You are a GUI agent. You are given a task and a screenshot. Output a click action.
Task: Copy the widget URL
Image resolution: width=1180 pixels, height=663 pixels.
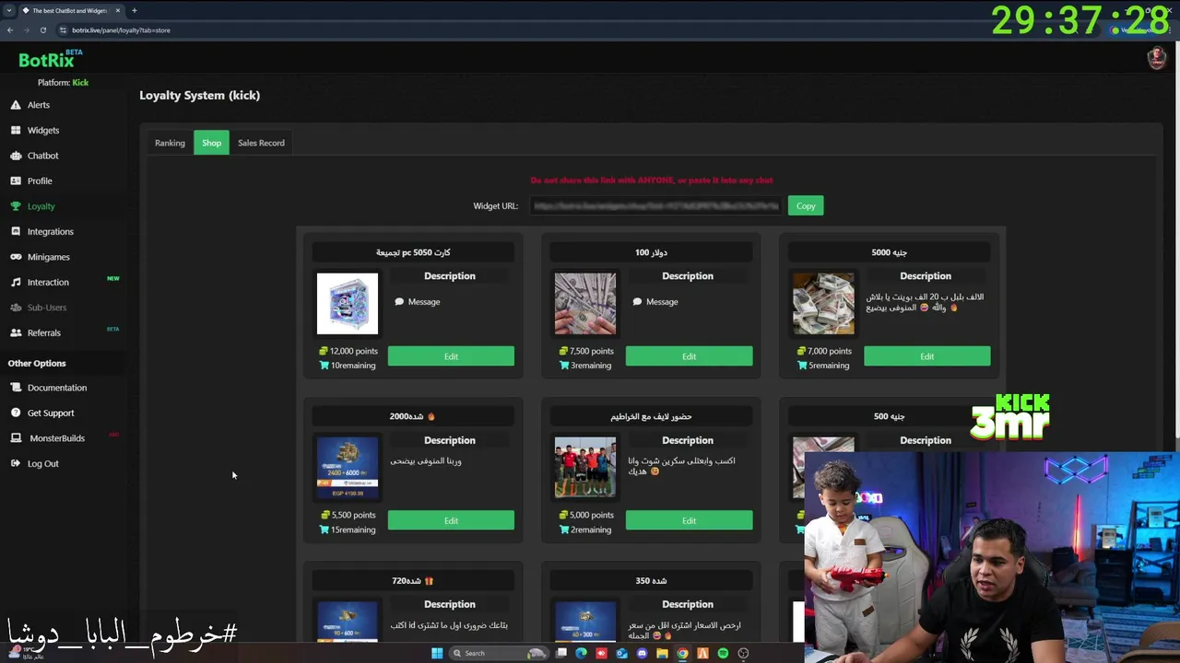tap(806, 206)
